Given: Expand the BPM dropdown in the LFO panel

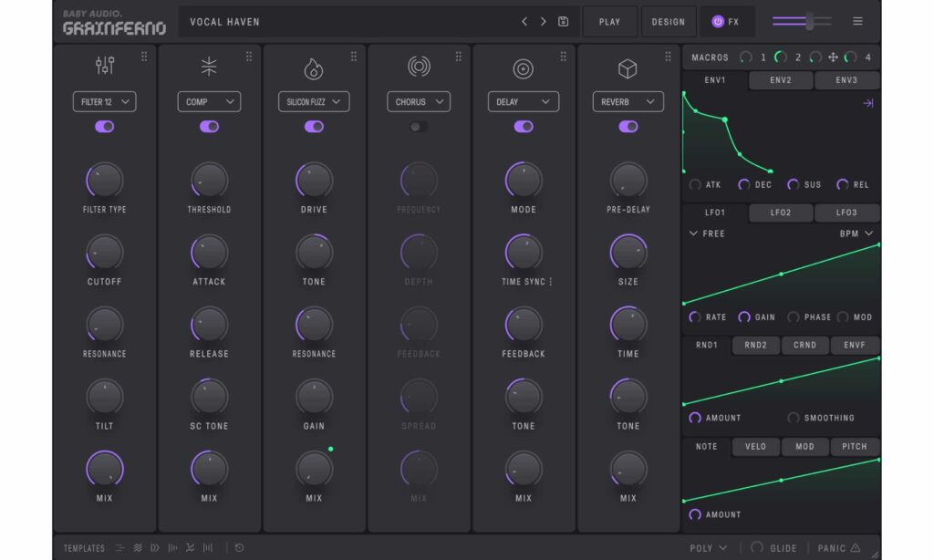Looking at the screenshot, I should click(x=852, y=233).
